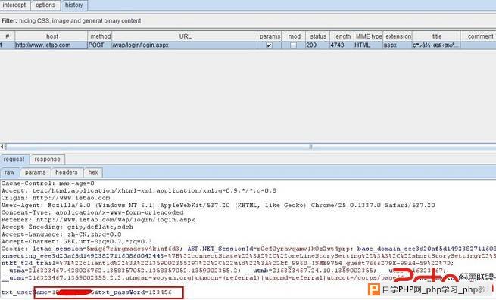The image size is (496, 300).
Task: Sort by the status column header
Action: pyautogui.click(x=318, y=36)
